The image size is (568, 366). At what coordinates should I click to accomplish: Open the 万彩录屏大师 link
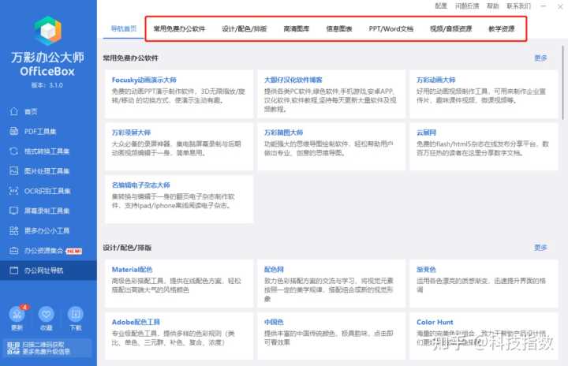(x=131, y=133)
